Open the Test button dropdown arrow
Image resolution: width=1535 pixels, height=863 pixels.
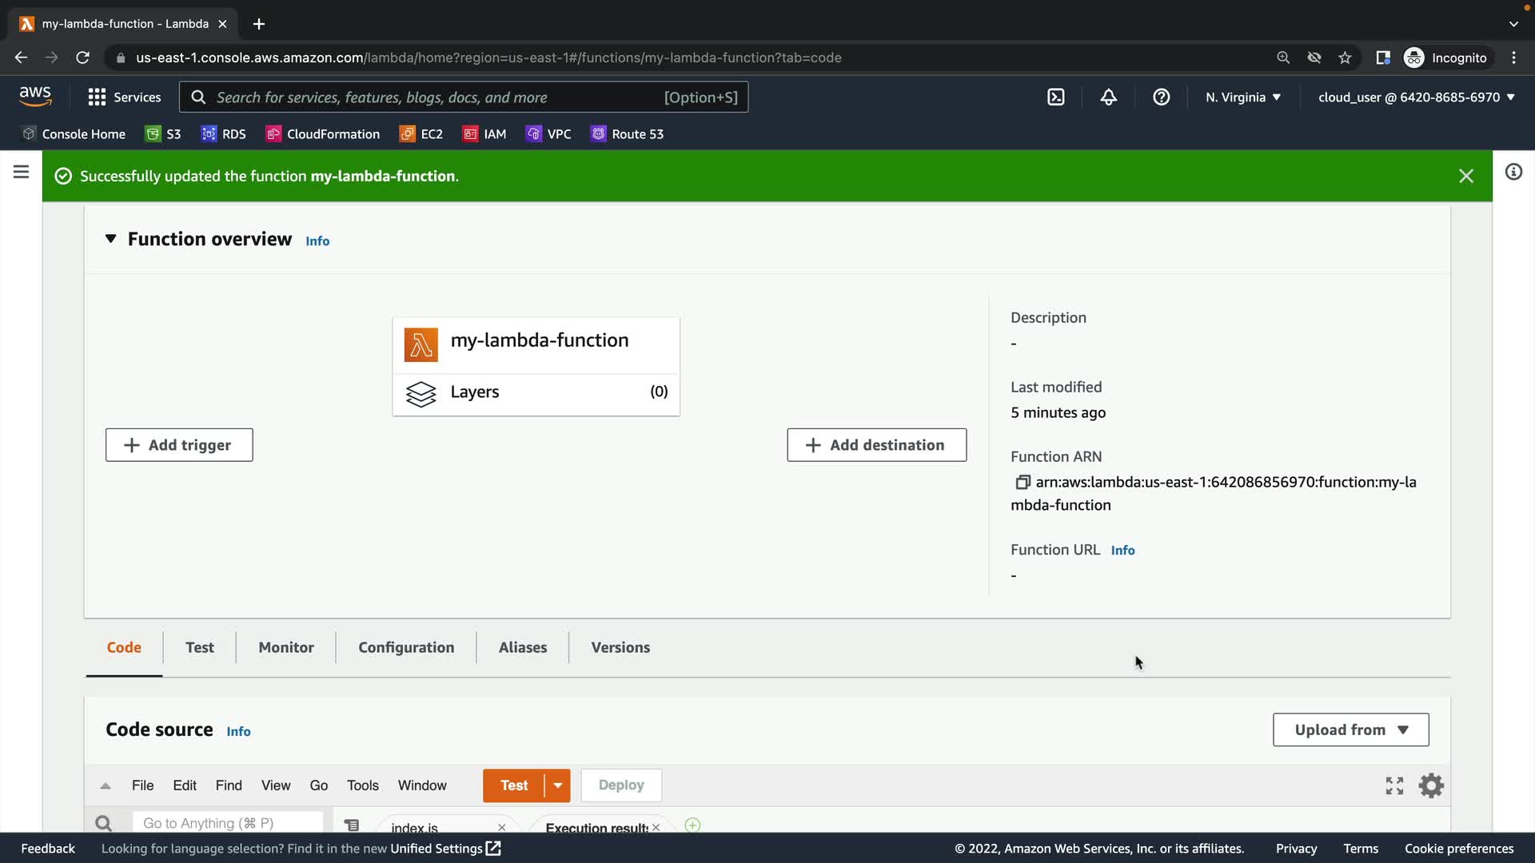[557, 785]
